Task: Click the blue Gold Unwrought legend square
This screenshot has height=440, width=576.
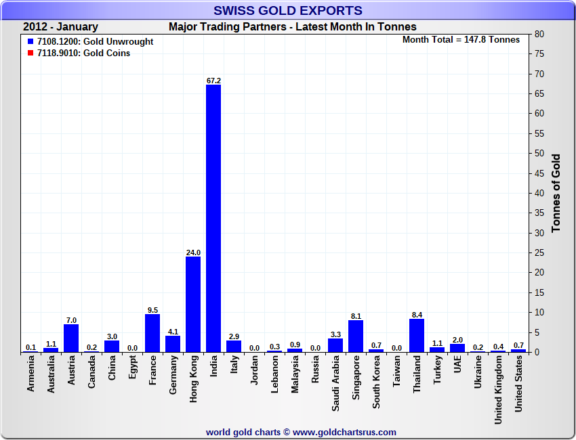Action: pos(30,41)
